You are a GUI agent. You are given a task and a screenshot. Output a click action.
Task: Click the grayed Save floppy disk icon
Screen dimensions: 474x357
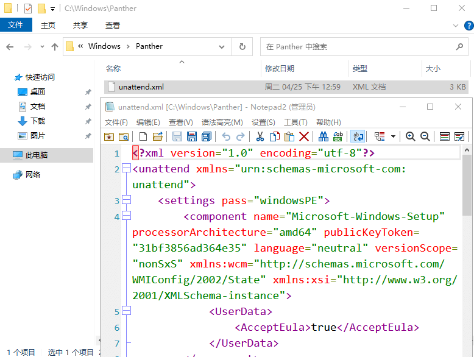[177, 136]
